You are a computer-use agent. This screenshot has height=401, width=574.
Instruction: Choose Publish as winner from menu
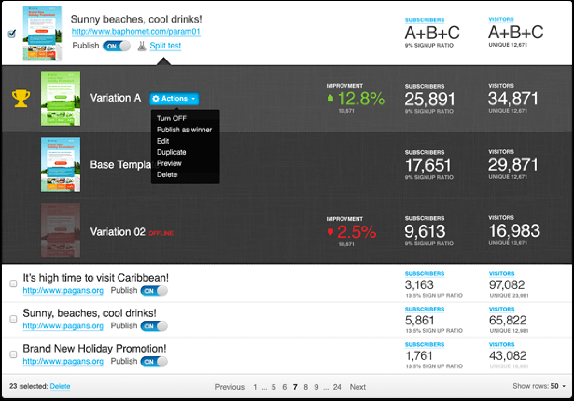pyautogui.click(x=184, y=130)
